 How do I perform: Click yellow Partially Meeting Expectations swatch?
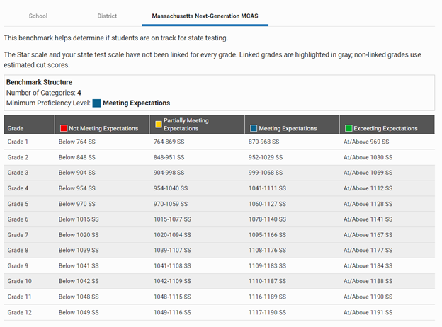click(x=159, y=125)
